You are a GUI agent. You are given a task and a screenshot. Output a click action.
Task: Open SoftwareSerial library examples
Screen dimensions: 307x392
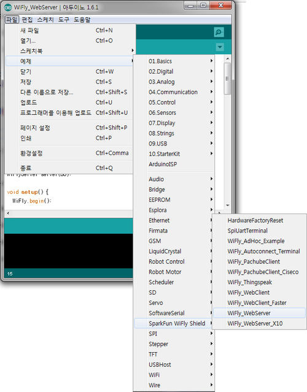(x=173, y=313)
